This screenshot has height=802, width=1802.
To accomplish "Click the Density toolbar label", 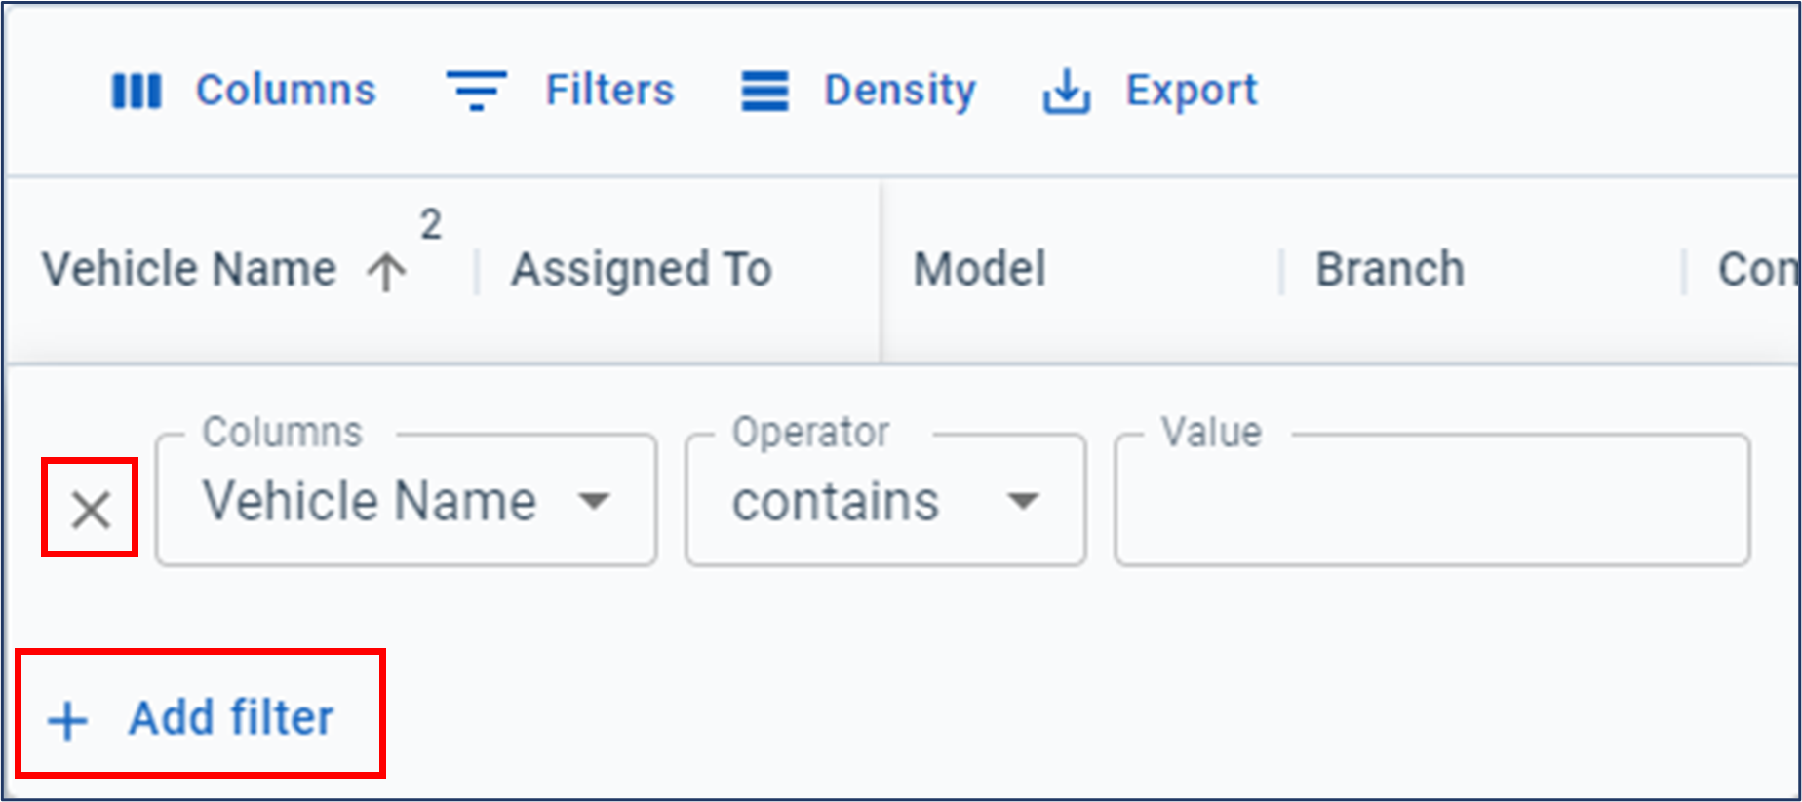I will tap(899, 91).
